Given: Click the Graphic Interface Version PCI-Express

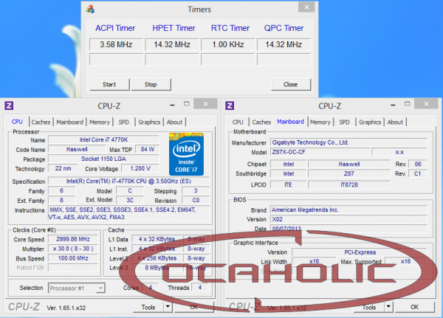Looking at the screenshot, I should pyautogui.click(x=360, y=252).
